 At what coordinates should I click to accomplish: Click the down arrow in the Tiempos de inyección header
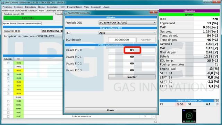point(217,101)
